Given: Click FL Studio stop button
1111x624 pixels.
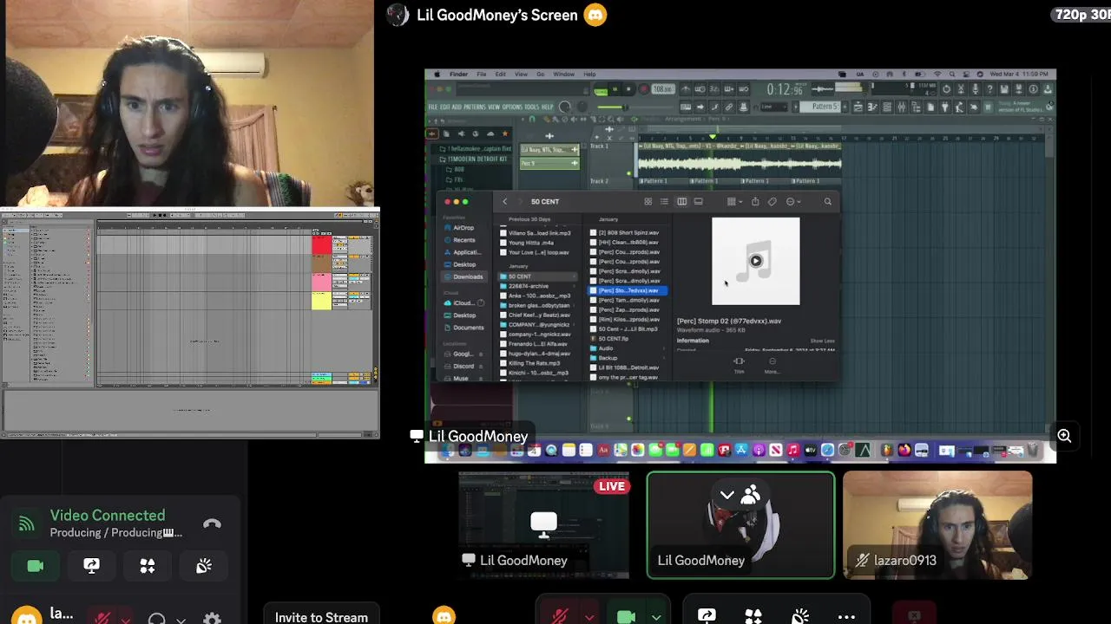Looking at the screenshot, I should coord(628,89).
